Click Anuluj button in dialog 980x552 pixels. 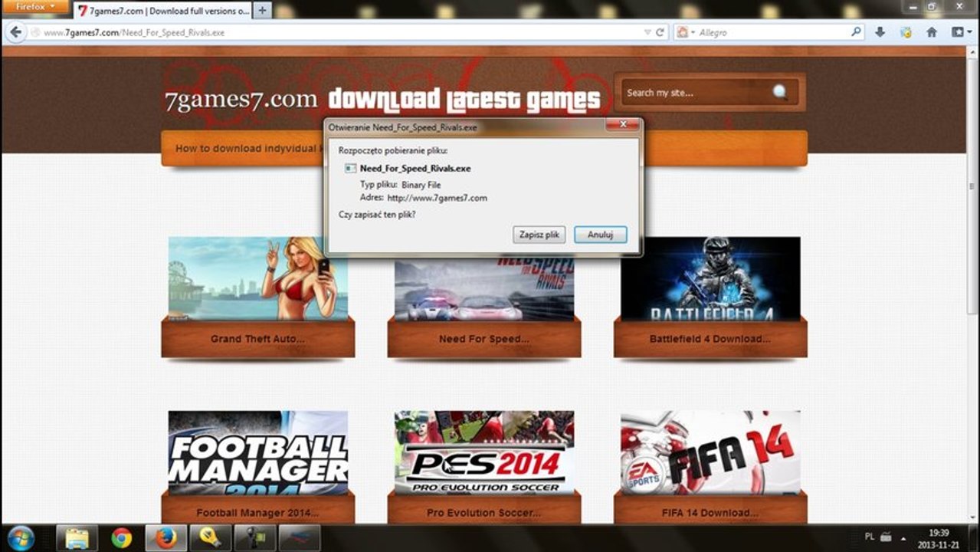[x=601, y=235]
